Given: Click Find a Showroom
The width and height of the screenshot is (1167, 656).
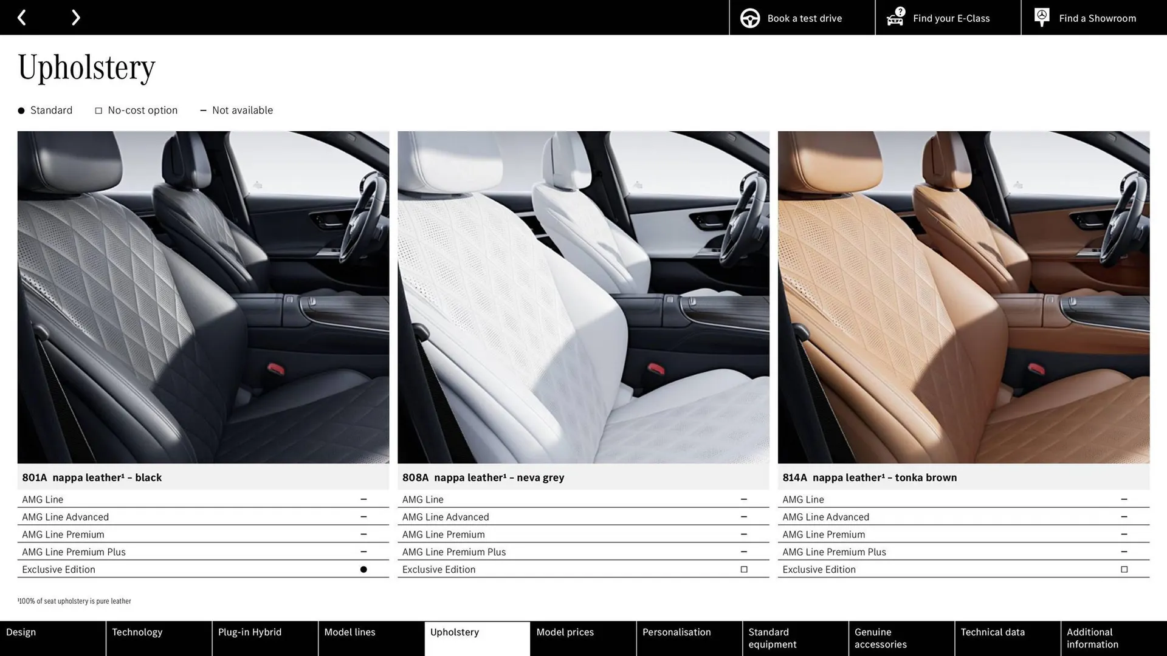Looking at the screenshot, I should [x=1097, y=18].
